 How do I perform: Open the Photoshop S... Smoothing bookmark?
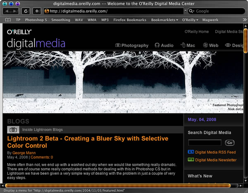point(48,20)
